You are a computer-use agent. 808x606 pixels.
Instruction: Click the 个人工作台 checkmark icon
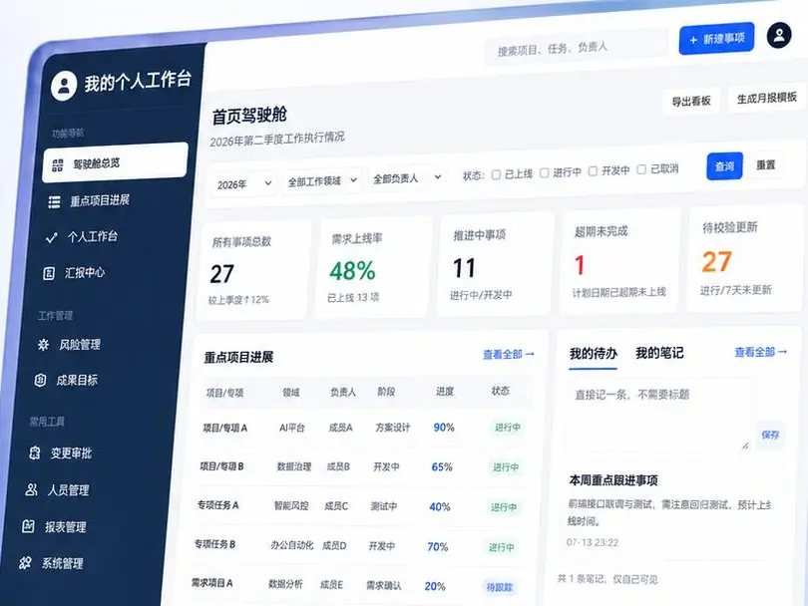click(51, 238)
